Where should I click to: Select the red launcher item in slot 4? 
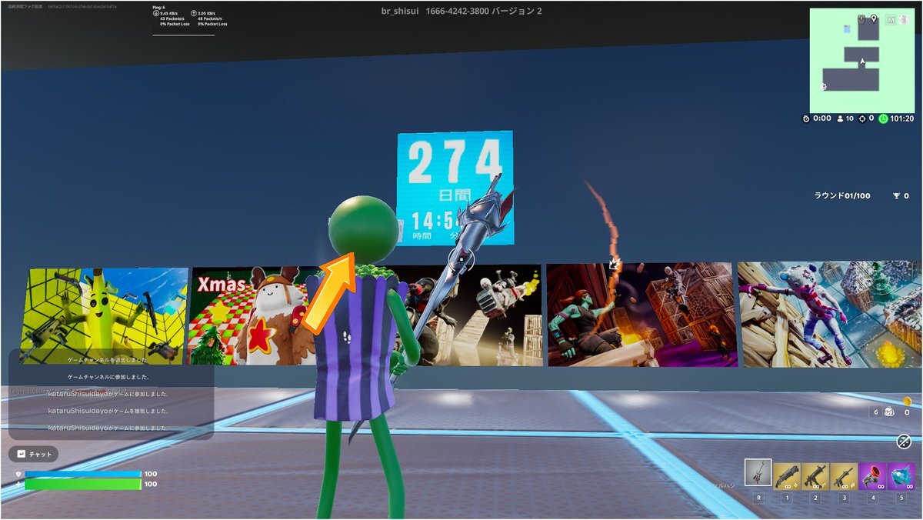[872, 475]
